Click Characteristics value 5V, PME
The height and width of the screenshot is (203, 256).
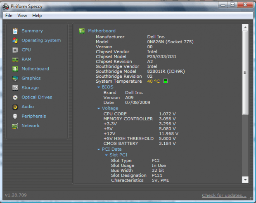pos(161,180)
